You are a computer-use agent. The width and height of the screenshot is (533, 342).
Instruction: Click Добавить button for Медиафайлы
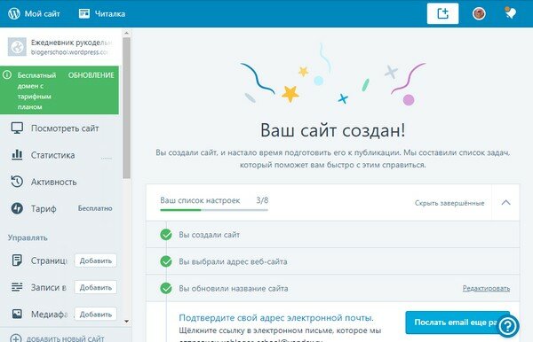[x=96, y=315]
